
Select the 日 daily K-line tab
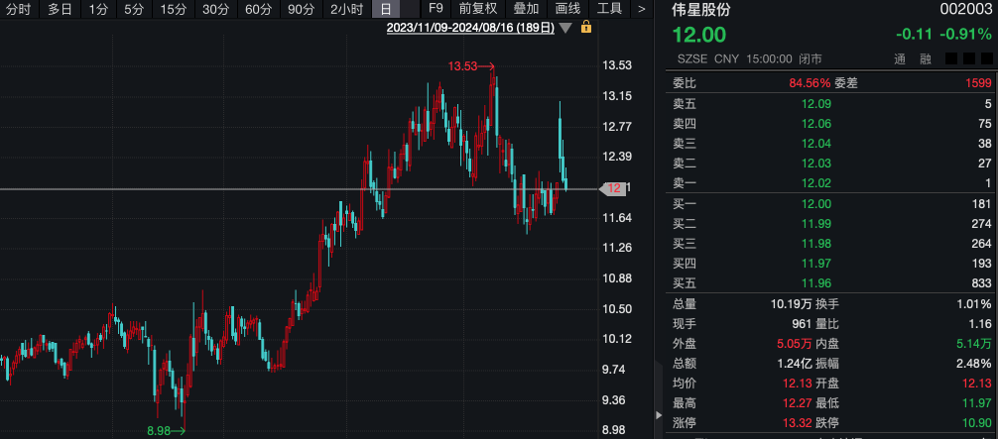coord(386,9)
